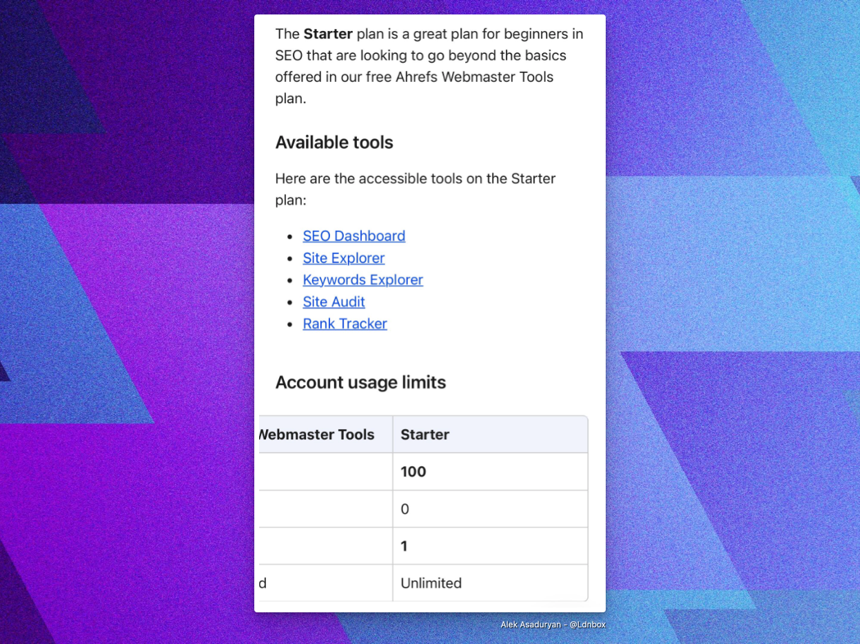Select the Webmaster Tools column header
The width and height of the screenshot is (860, 644).
click(326, 435)
